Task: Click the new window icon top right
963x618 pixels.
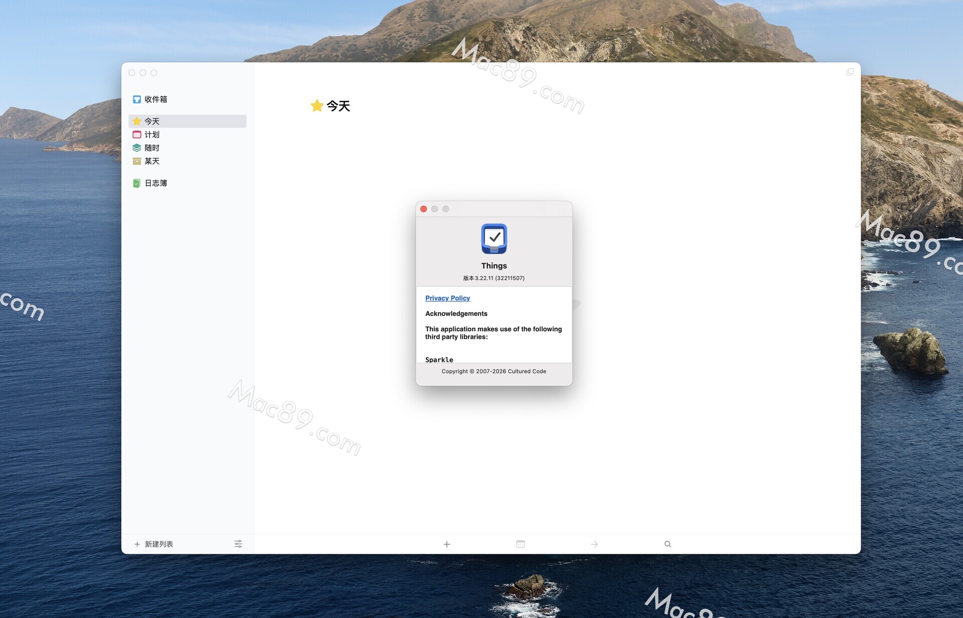Action: (850, 72)
